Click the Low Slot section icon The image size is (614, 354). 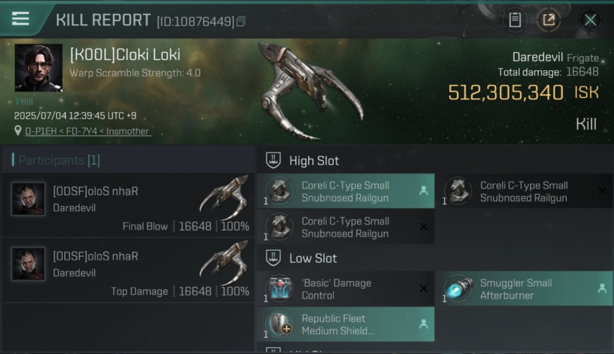[273, 258]
